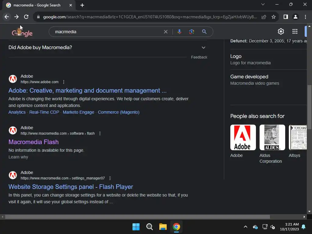The width and height of the screenshot is (312, 234).
Task: Expand the 'Did Adobe buy Macromedia?' question
Action: pos(108,48)
